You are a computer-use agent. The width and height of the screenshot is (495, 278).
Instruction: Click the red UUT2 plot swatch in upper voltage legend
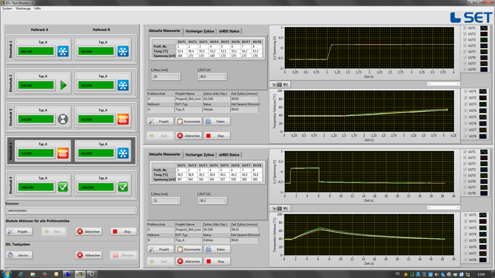pyautogui.click(x=484, y=34)
